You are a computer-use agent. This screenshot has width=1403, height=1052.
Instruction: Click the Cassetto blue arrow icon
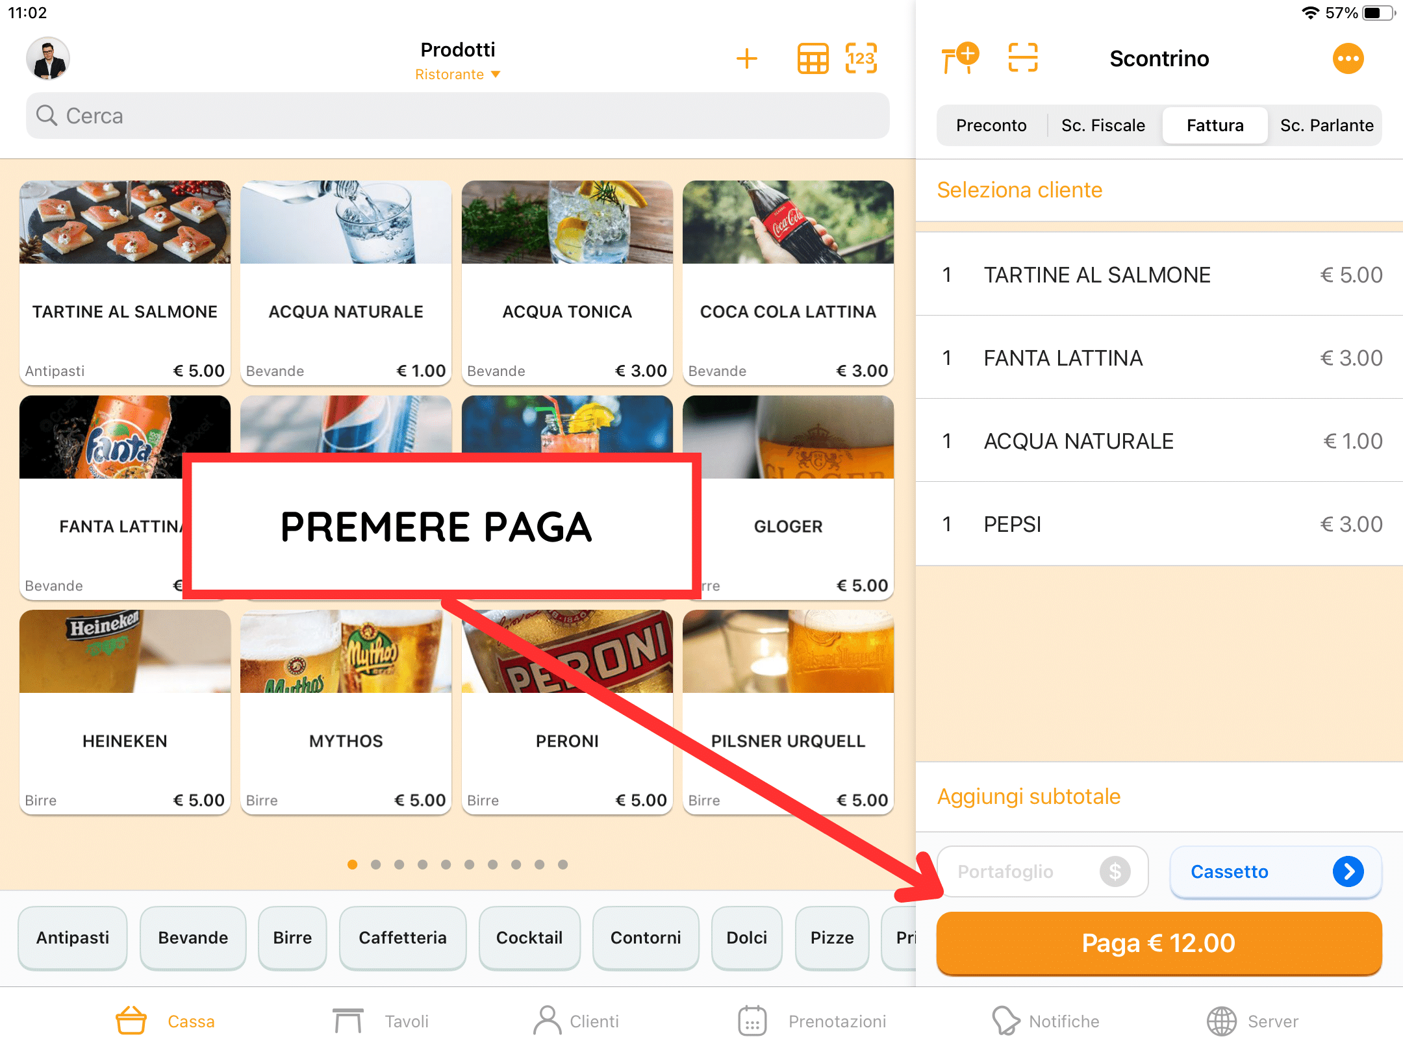pos(1348,871)
